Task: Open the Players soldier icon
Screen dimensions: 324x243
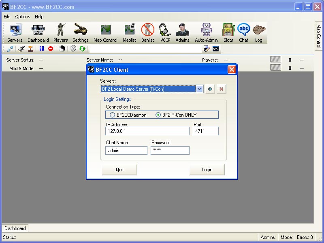Action: coord(61,32)
